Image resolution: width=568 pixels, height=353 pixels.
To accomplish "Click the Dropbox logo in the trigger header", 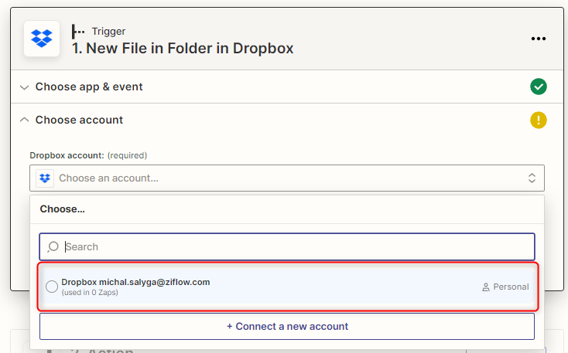I will (x=42, y=39).
